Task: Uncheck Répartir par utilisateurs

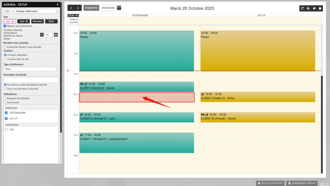Action: click(5, 26)
